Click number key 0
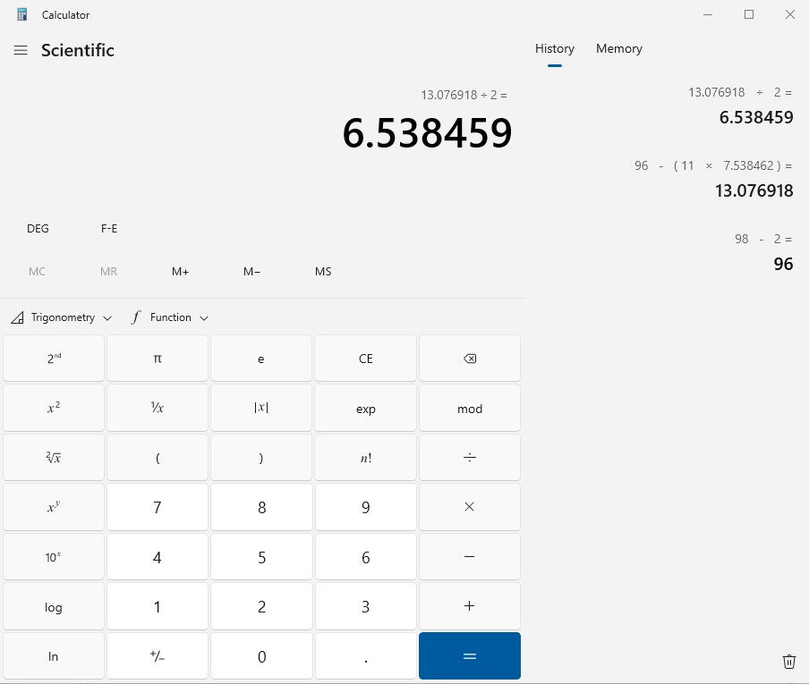The image size is (809, 684). [261, 655]
